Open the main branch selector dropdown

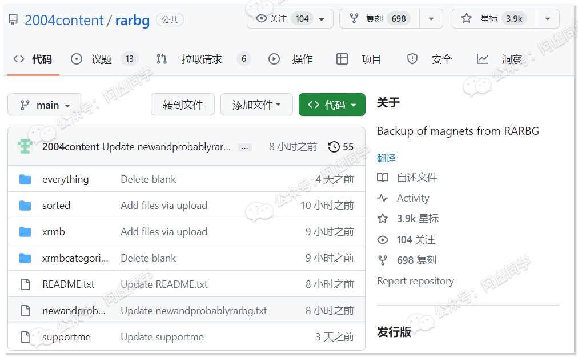pyautogui.click(x=44, y=105)
